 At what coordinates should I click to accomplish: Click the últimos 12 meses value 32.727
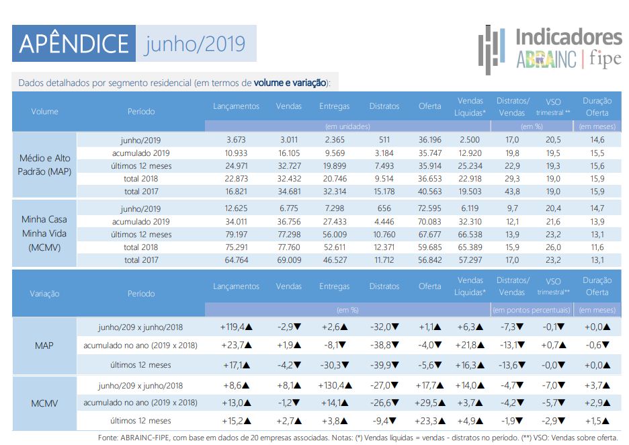pyautogui.click(x=289, y=166)
